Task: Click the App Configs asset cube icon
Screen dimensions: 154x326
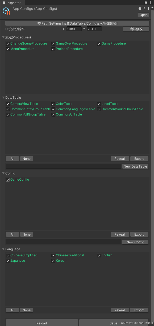Action: point(7,11)
